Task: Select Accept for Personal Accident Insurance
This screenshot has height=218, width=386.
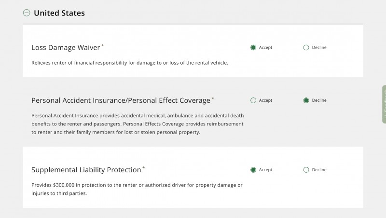Action: point(253,100)
